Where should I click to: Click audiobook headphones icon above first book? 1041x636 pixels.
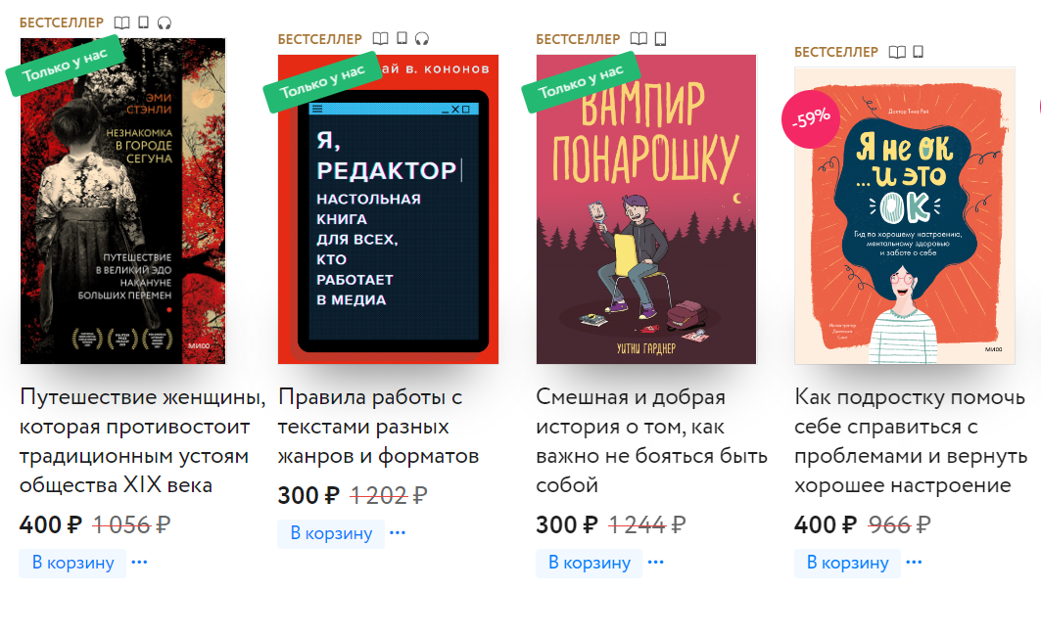coord(164,23)
